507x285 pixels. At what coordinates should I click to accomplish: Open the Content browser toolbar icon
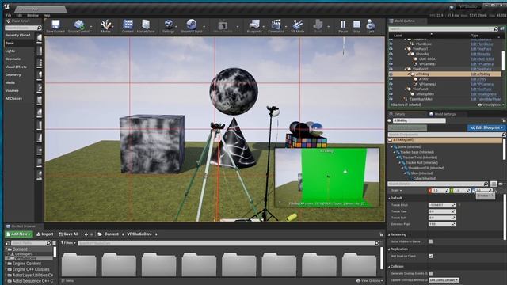(x=128, y=25)
